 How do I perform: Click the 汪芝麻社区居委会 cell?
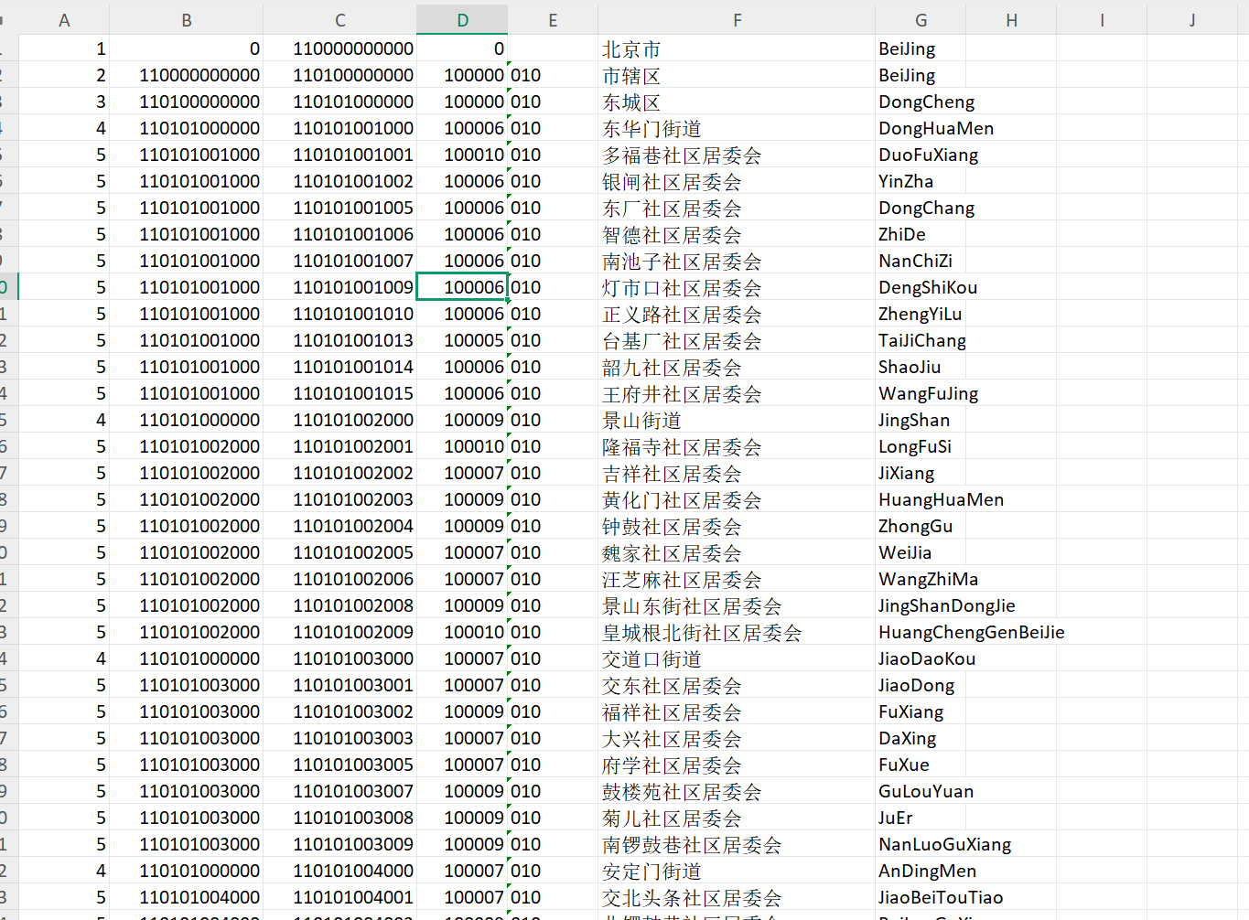(737, 579)
